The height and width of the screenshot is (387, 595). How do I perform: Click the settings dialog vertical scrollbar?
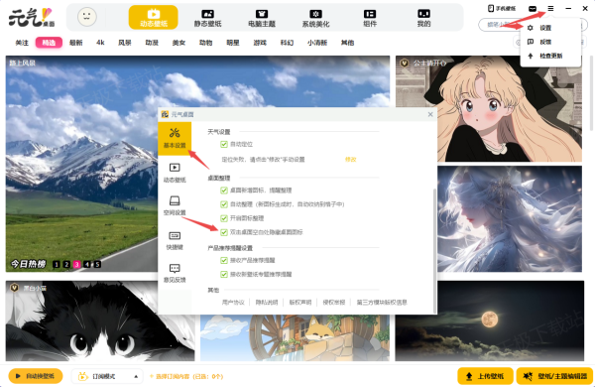435,251
